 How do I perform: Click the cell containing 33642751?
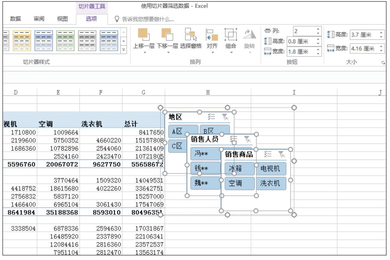pyautogui.click(x=143, y=188)
